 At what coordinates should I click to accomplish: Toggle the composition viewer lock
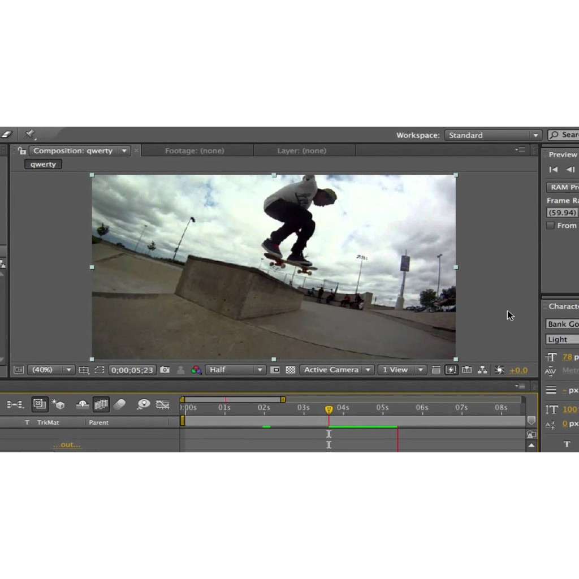21,151
